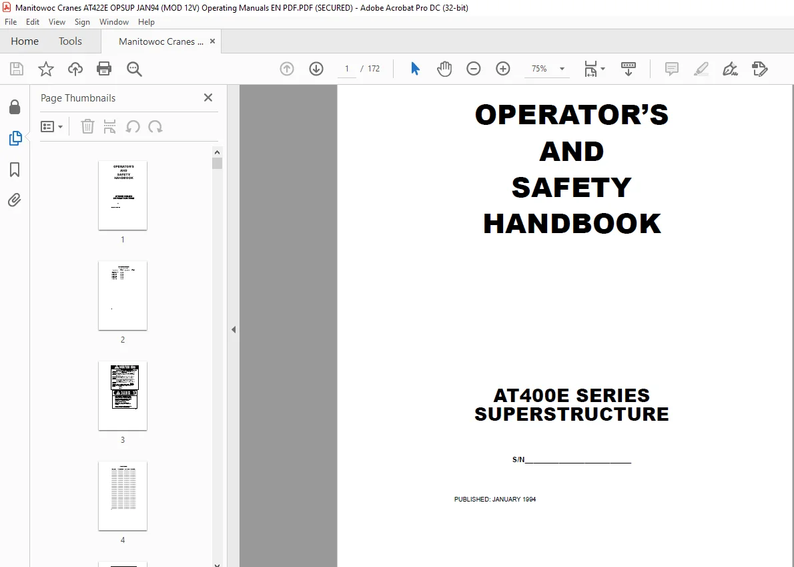This screenshot has height=567, width=794.
Task: Collapse the navigation pane arrow
Action: [x=234, y=330]
